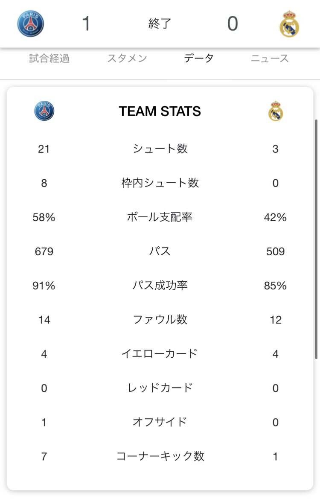Click Real Madrid logo in Team Stats card
Image resolution: width=320 pixels, height=499 pixels.
click(x=276, y=111)
